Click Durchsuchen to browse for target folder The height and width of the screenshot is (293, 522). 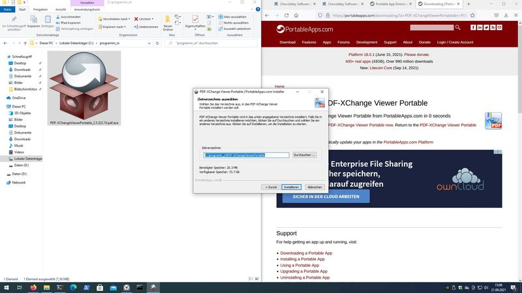pos(304,155)
